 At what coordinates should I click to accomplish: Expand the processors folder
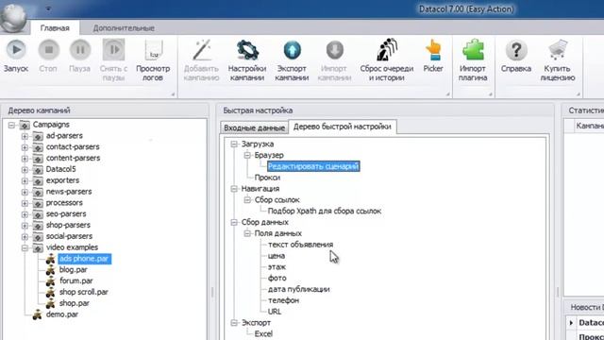[x=25, y=203]
